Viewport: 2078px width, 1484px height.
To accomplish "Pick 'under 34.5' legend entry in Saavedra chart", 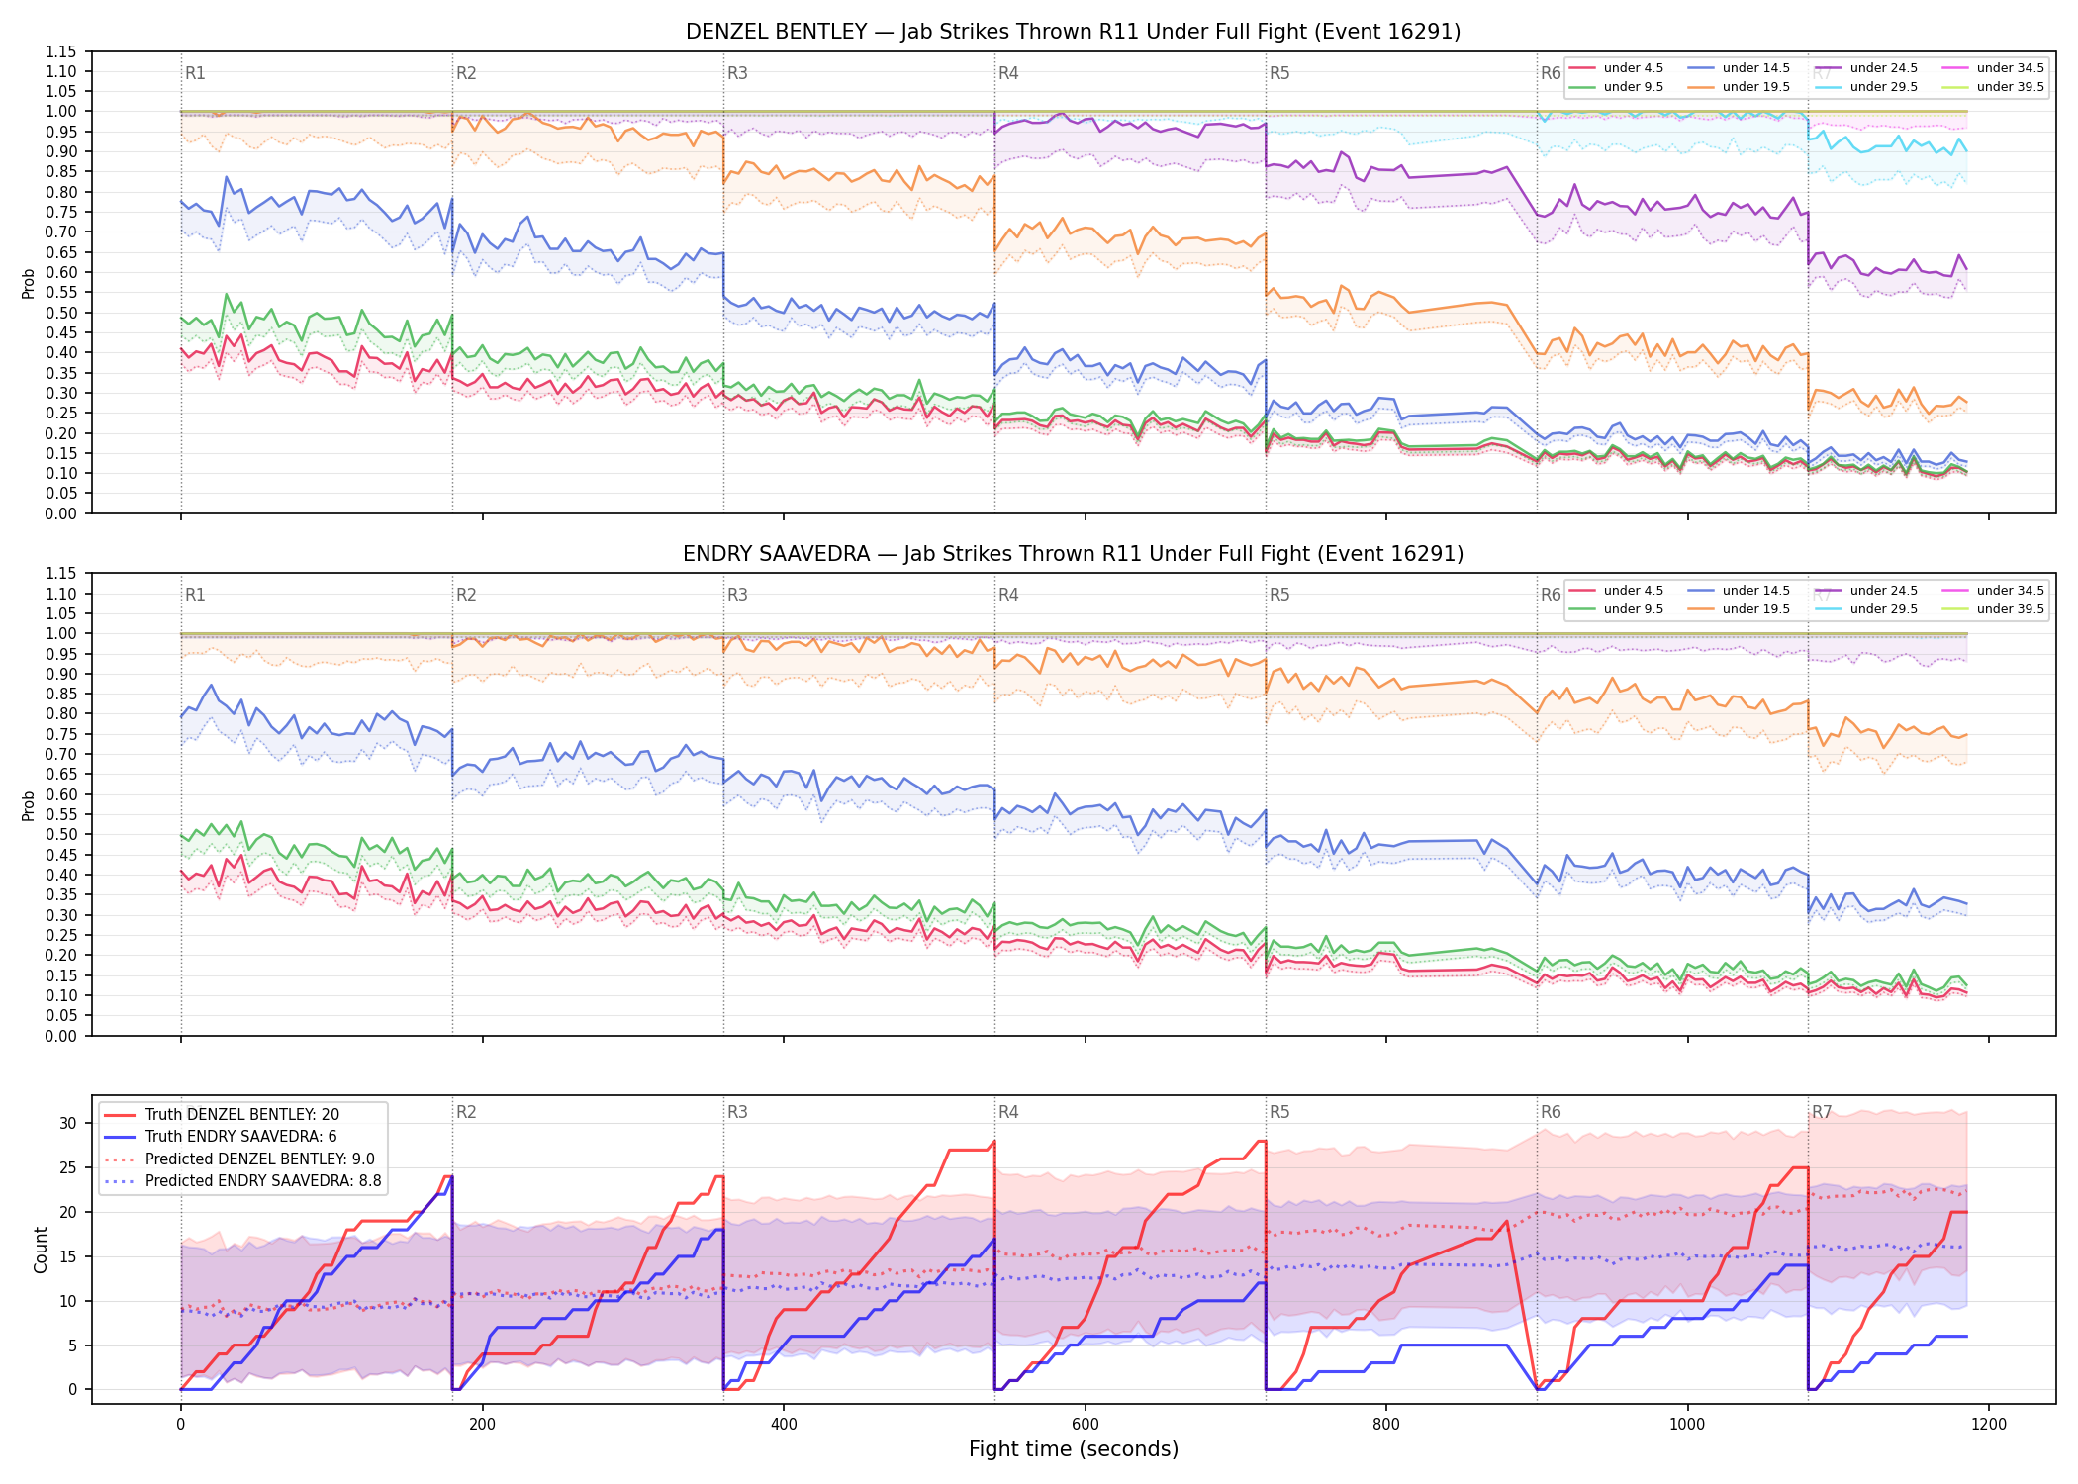I will pyautogui.click(x=1993, y=591).
